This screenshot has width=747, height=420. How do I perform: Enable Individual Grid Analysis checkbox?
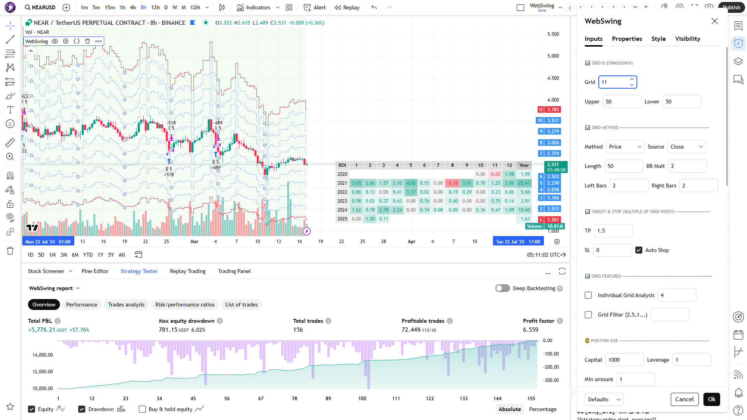tap(588, 295)
